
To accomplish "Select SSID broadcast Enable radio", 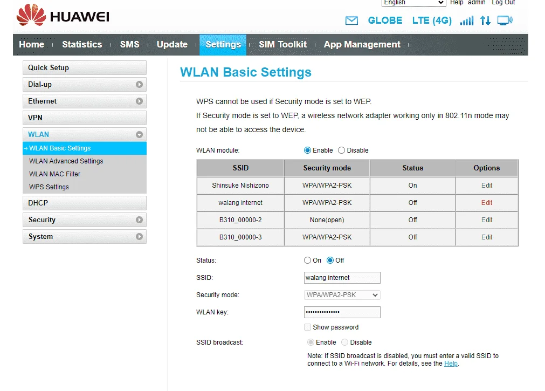I will tap(311, 342).
